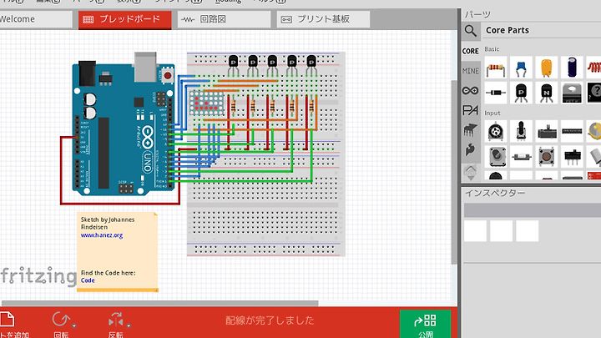
Task: Pick the reed switch part
Action: (521, 157)
